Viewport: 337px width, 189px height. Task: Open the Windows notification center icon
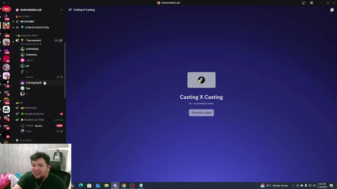331,186
